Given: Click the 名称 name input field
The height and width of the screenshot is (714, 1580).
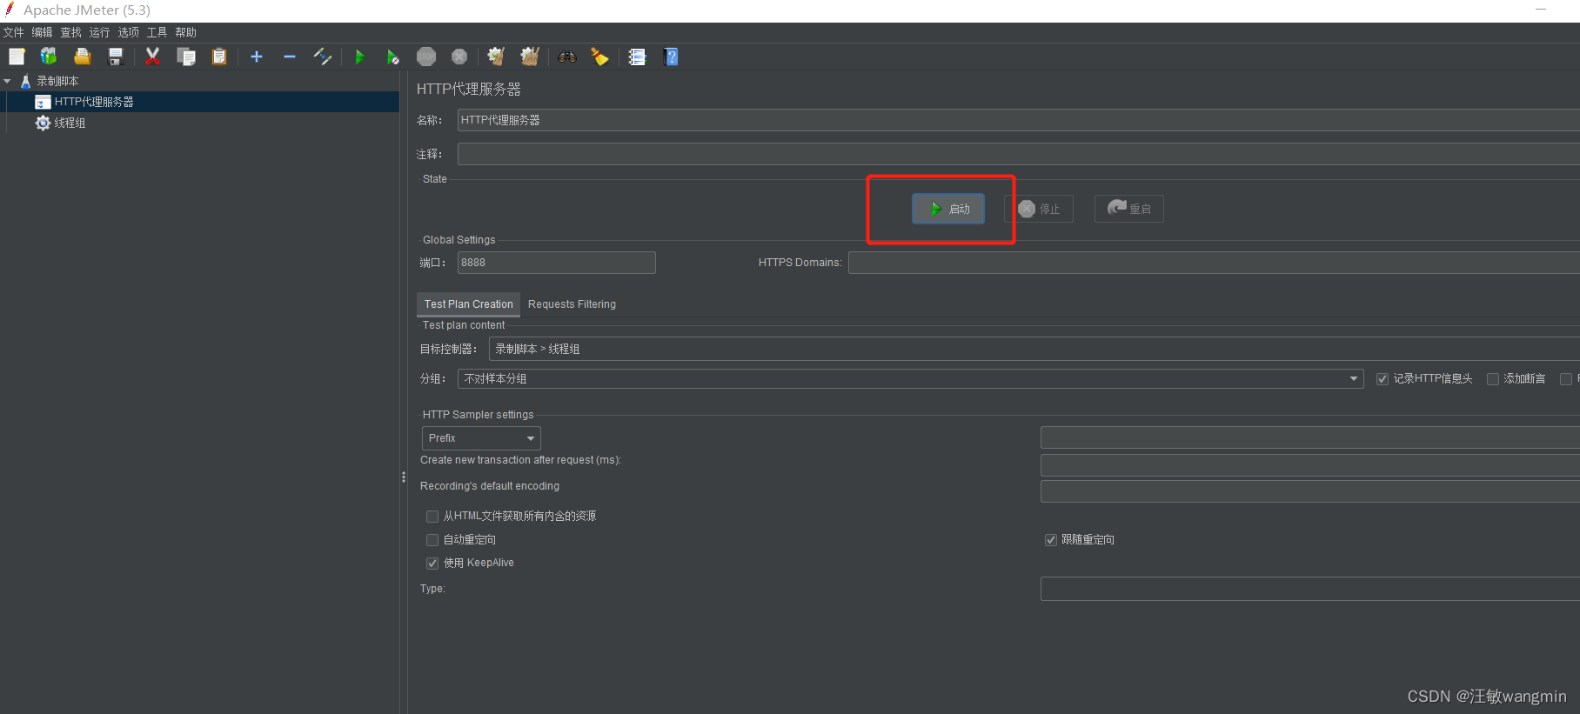Looking at the screenshot, I should coord(1018,120).
